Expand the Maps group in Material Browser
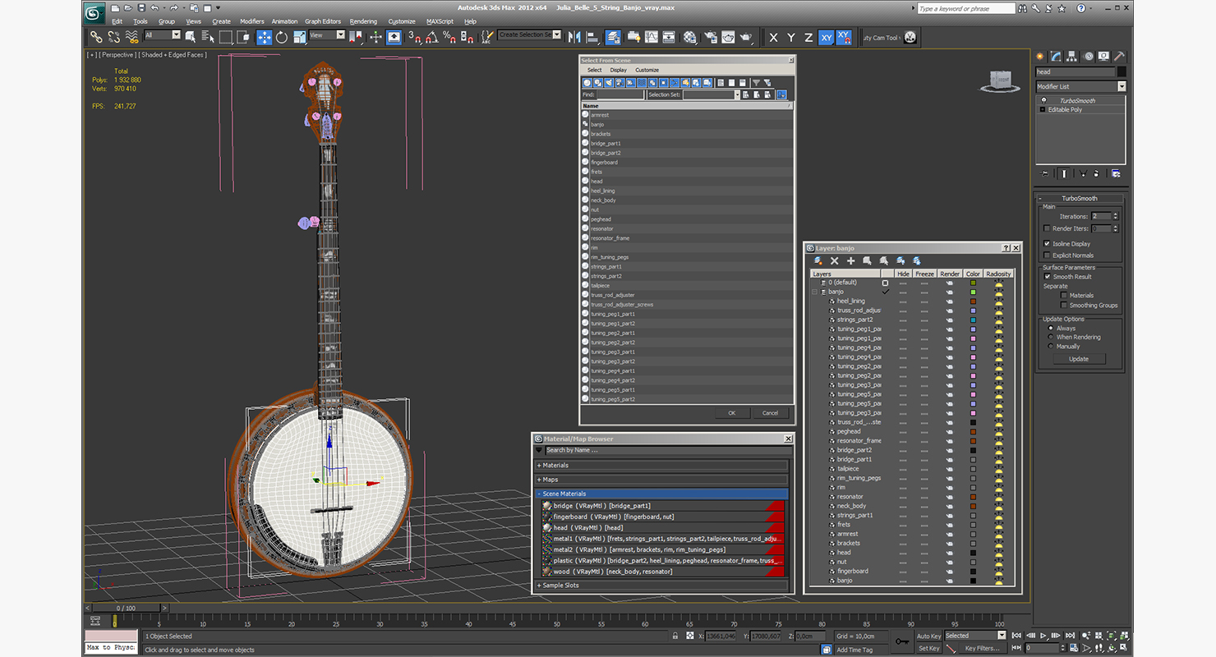This screenshot has height=657, width=1216. coord(662,480)
